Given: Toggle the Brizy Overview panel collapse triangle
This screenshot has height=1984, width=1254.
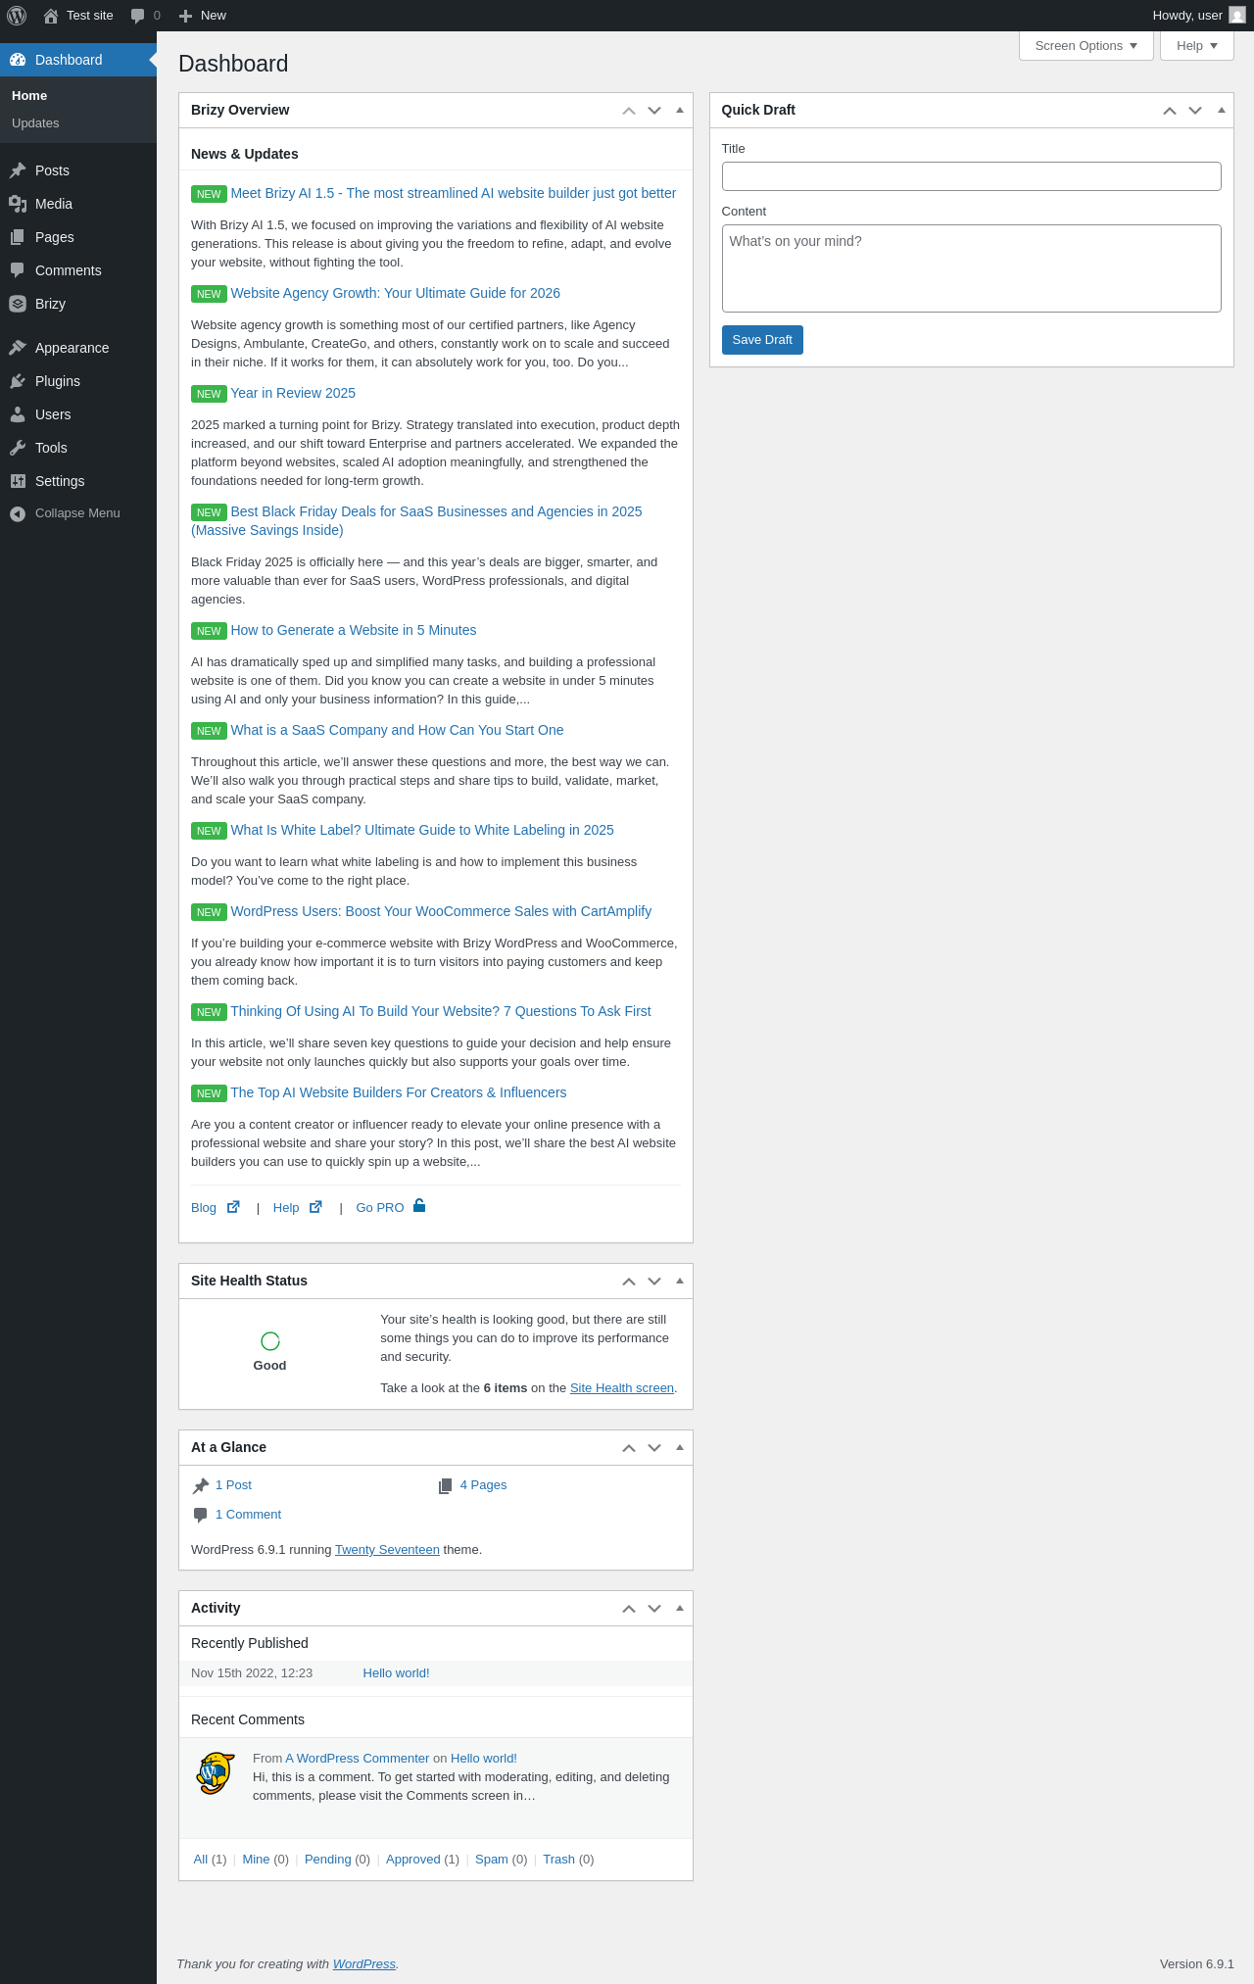Looking at the screenshot, I should point(680,111).
